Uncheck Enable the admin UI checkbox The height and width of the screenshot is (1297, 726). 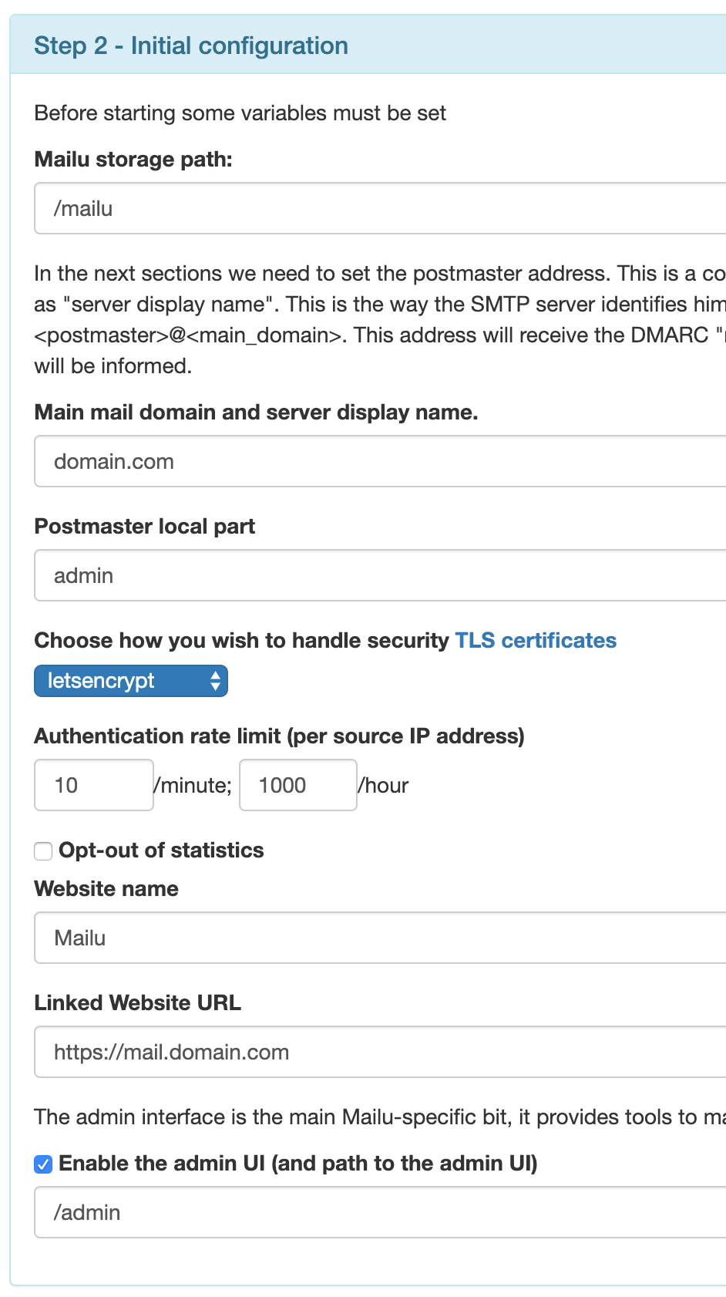(x=43, y=1164)
